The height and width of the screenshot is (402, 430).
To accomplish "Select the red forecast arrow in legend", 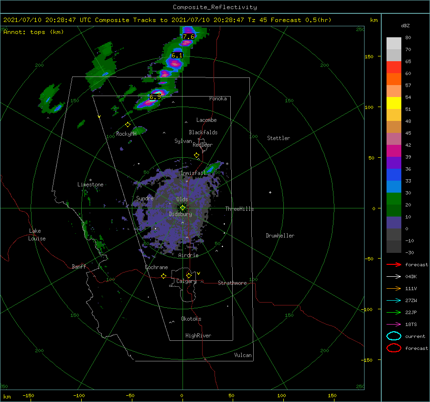I will (x=394, y=264).
